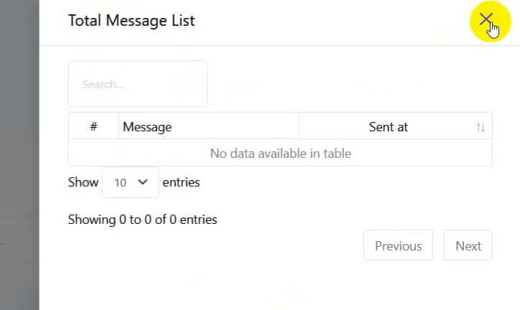Click the 'Search...' placeholder text
This screenshot has height=310, width=520.
pos(103,85)
